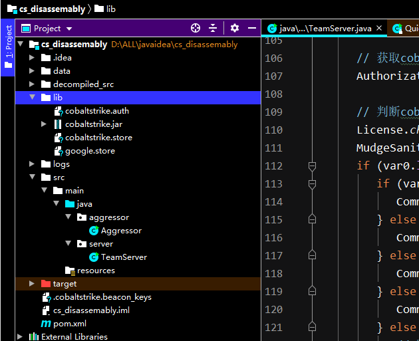
Task: Click the Collapse All icon in Project toolbar
Action: (x=213, y=28)
